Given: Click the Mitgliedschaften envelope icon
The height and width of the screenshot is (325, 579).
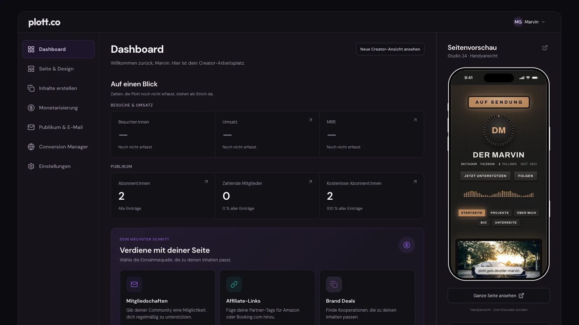Looking at the screenshot, I should [x=134, y=284].
